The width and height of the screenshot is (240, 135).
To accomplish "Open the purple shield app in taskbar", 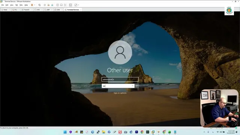I will point(70,132).
